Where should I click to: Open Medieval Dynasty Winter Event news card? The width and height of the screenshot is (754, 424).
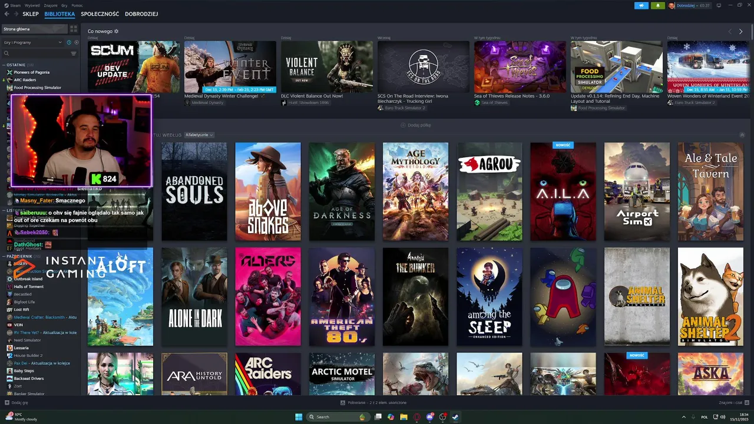tap(230, 67)
